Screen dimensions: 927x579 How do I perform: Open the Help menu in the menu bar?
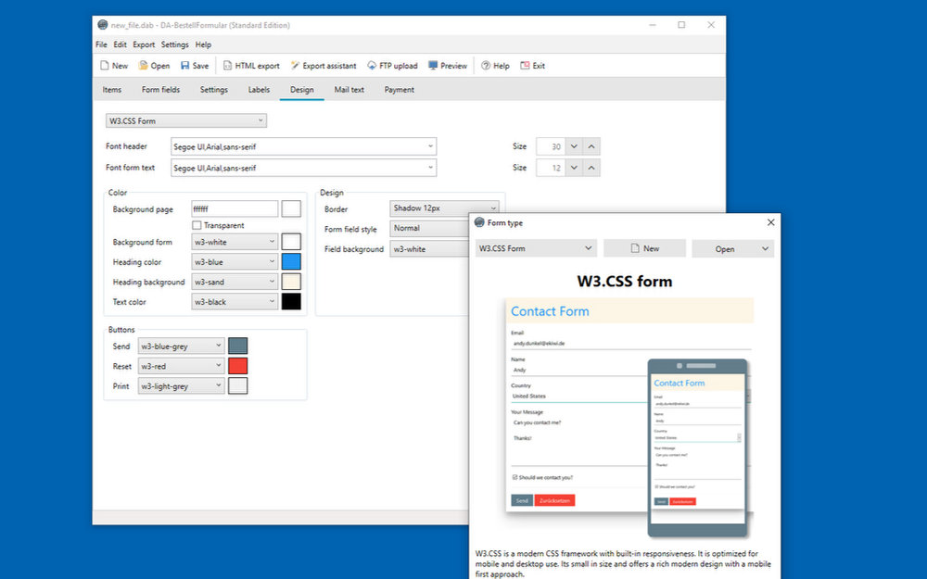[x=203, y=44]
